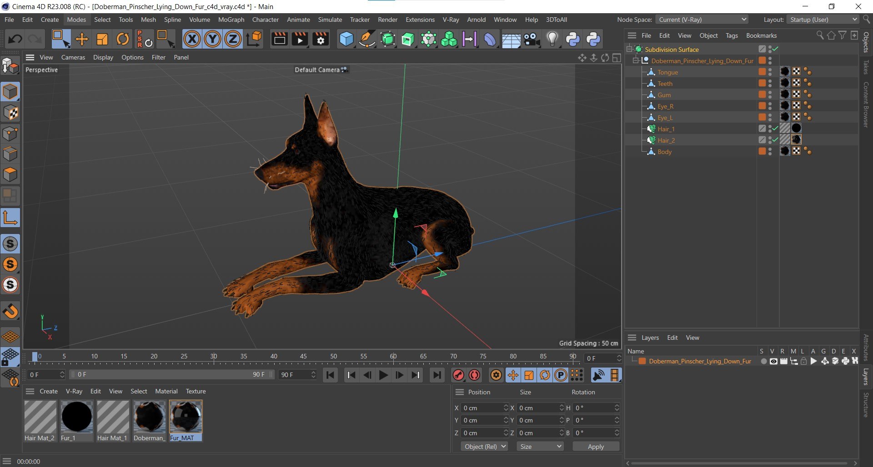
Task: Open the V-Ray menu in menu bar
Action: pos(451,20)
